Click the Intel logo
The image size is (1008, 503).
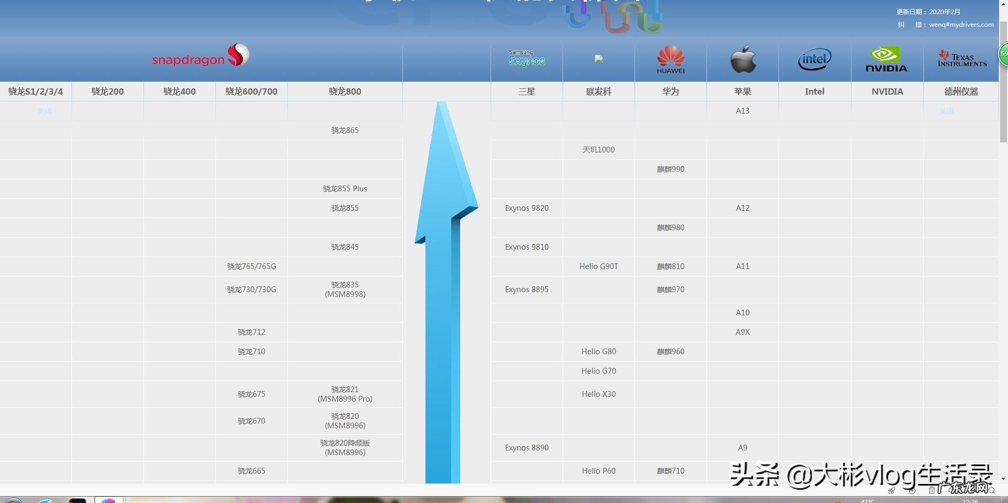pyautogui.click(x=814, y=59)
